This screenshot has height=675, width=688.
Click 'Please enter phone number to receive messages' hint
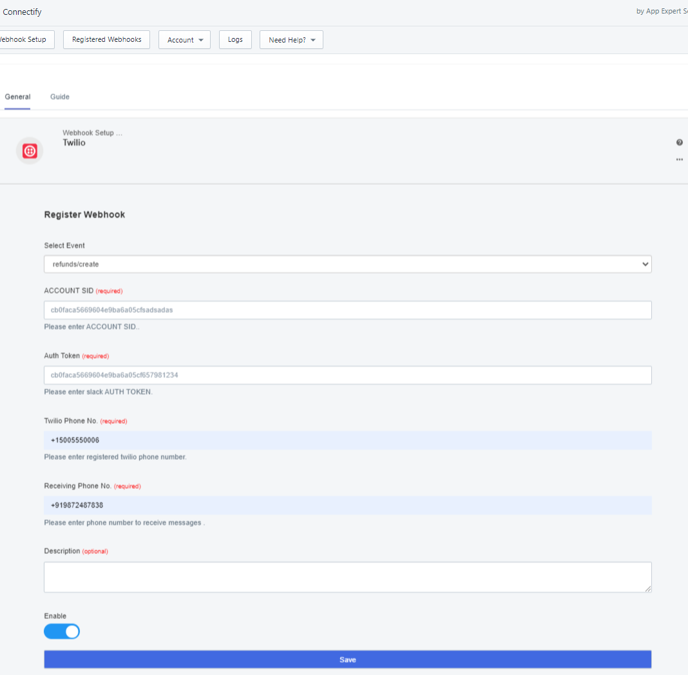coord(123,522)
